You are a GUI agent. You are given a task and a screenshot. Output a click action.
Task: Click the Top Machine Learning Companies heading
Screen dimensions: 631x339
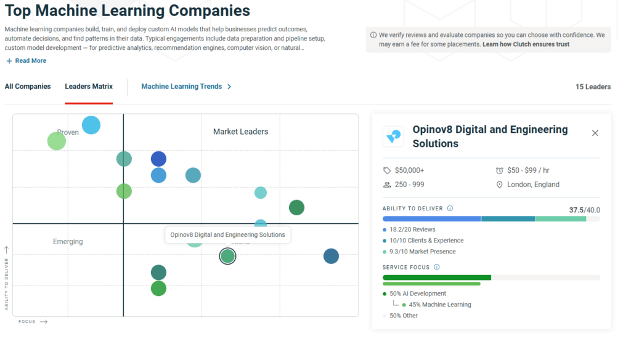click(127, 10)
